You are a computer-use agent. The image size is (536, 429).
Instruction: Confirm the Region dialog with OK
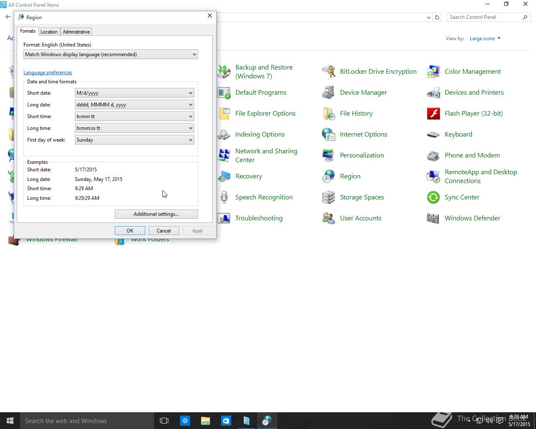[x=130, y=231]
